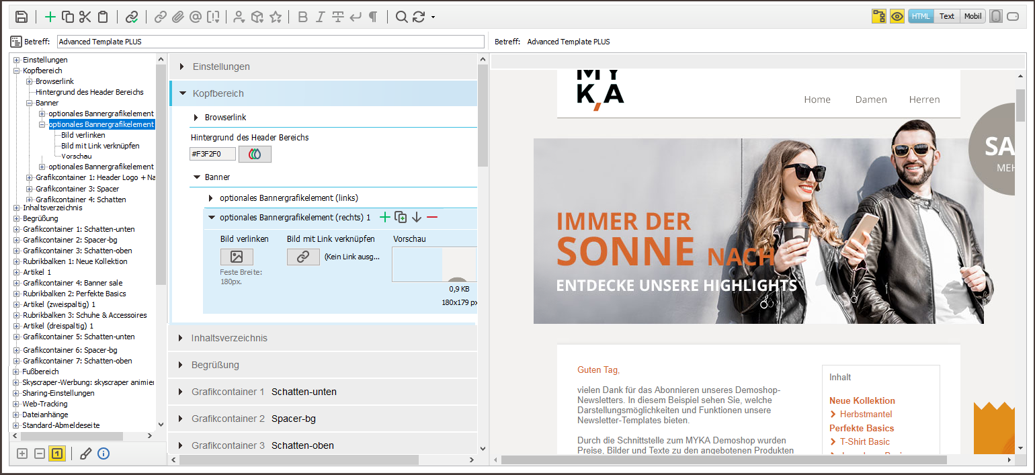Remove banner element with the red minus icon
1035x475 pixels.
coord(432,217)
